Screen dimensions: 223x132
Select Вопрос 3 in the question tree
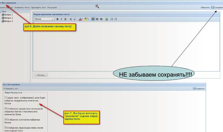7,21
